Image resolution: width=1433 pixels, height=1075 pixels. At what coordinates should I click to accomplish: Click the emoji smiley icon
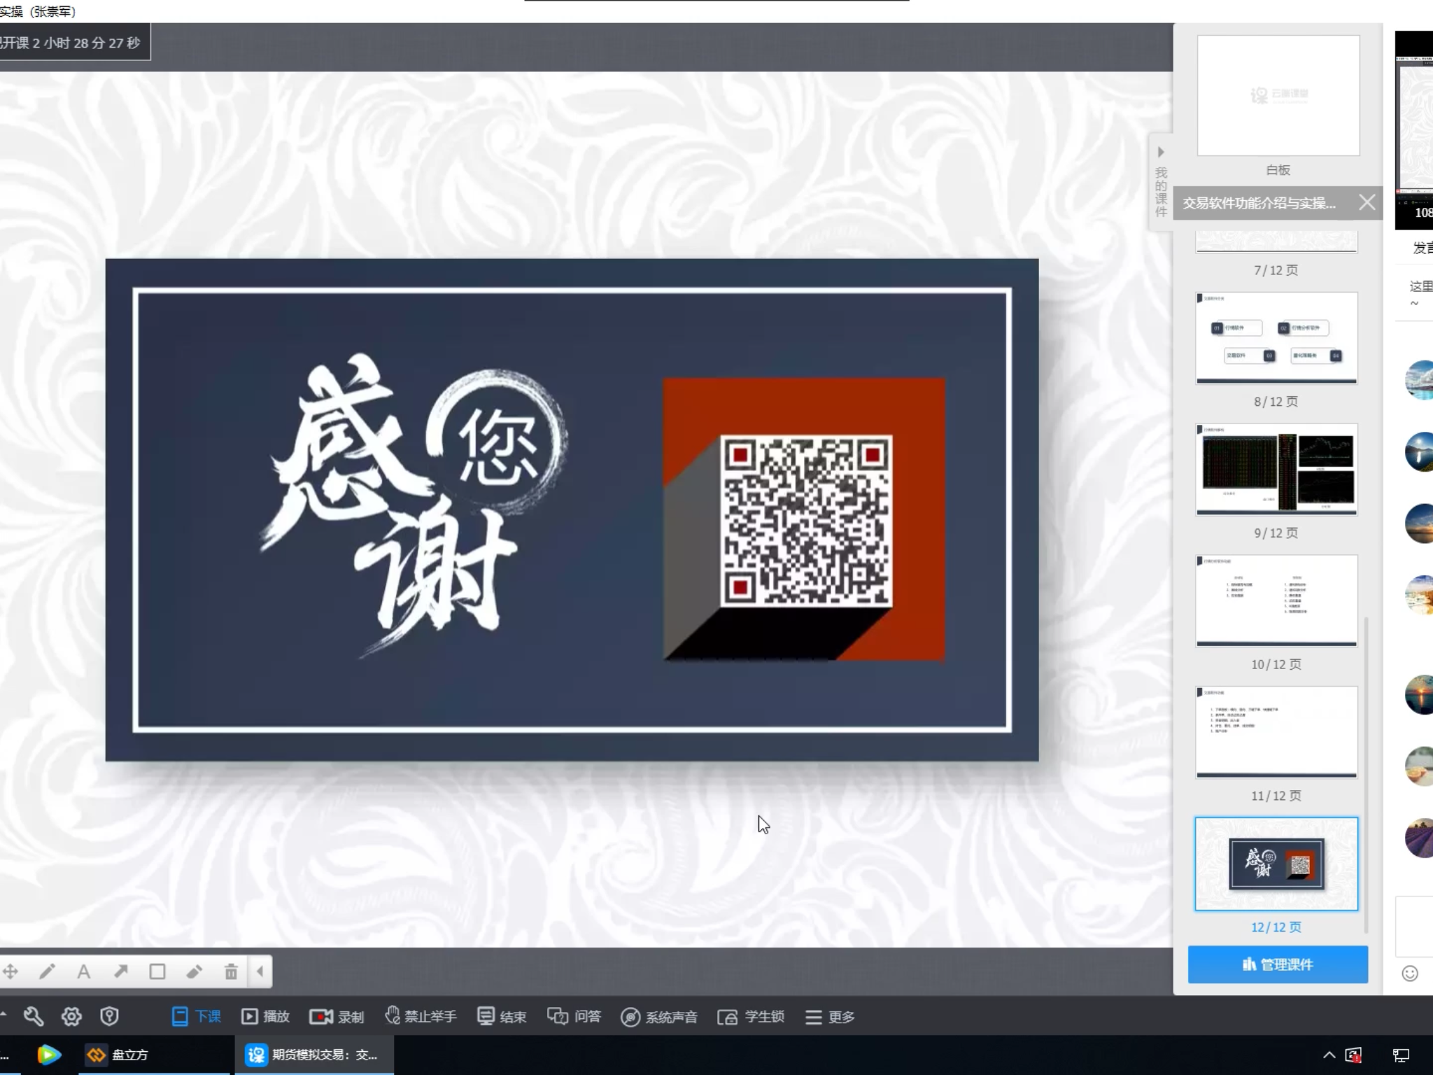coord(1410,974)
